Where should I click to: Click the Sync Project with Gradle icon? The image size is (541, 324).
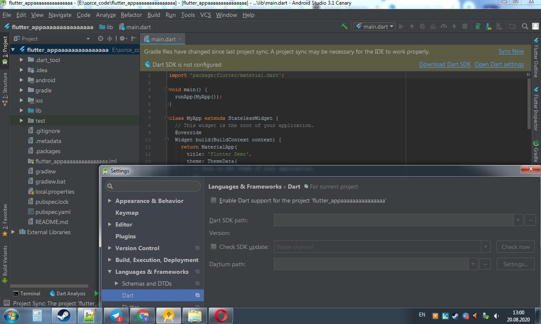tap(478, 26)
